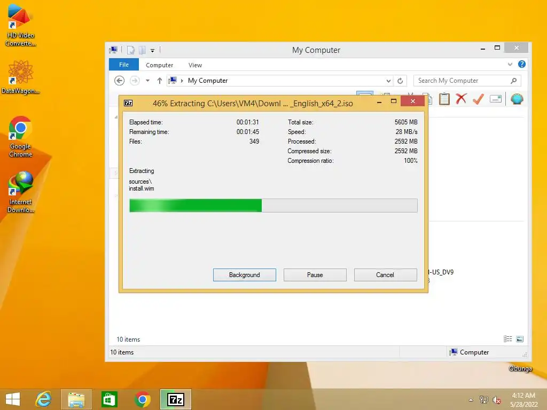Open the View ribbon tab
The width and height of the screenshot is (547, 410).
pos(195,65)
